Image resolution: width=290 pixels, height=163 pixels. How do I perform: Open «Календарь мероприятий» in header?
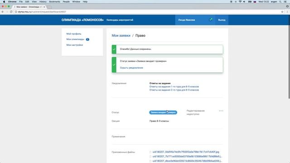(120, 20)
